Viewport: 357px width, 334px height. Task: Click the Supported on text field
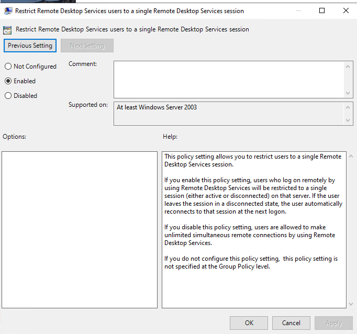point(228,113)
